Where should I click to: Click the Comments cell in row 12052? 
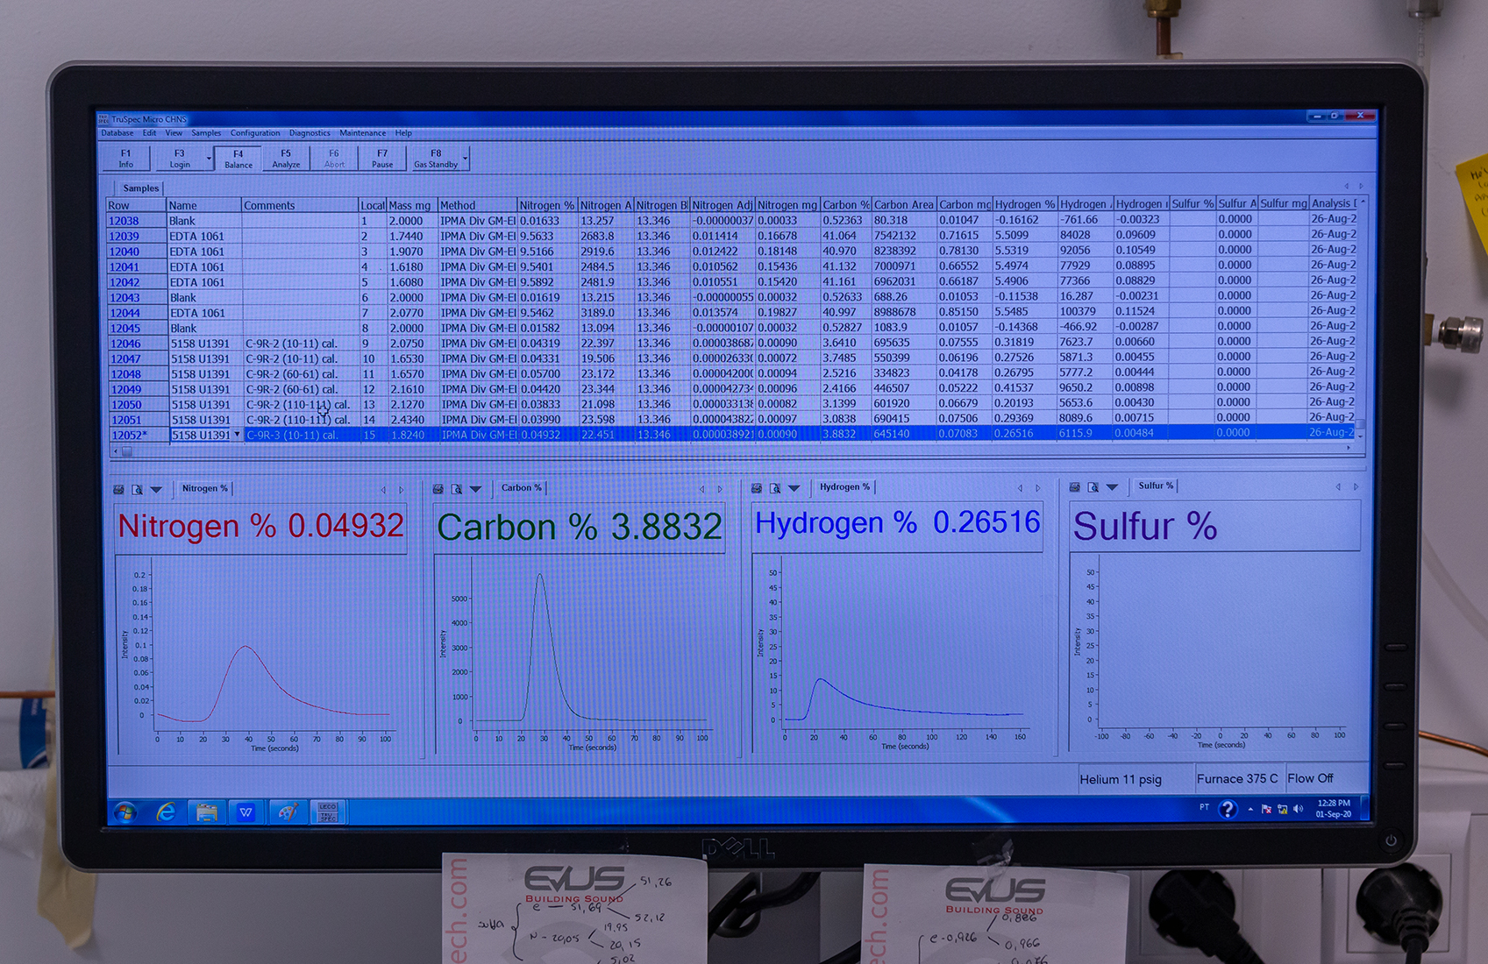[x=300, y=435]
